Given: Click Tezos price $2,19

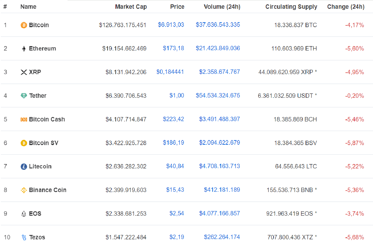Looking at the screenshot, I should pos(177,237).
